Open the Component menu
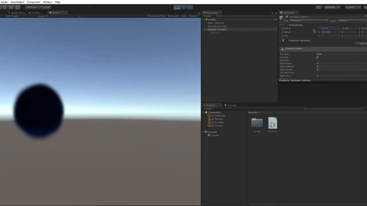The image size is (367, 206). [33, 2]
